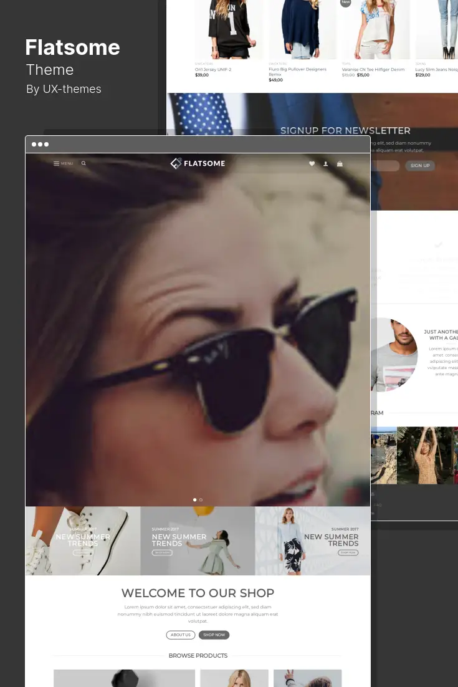
Task: Click the Flatsome logo in the header
Action: click(x=198, y=163)
